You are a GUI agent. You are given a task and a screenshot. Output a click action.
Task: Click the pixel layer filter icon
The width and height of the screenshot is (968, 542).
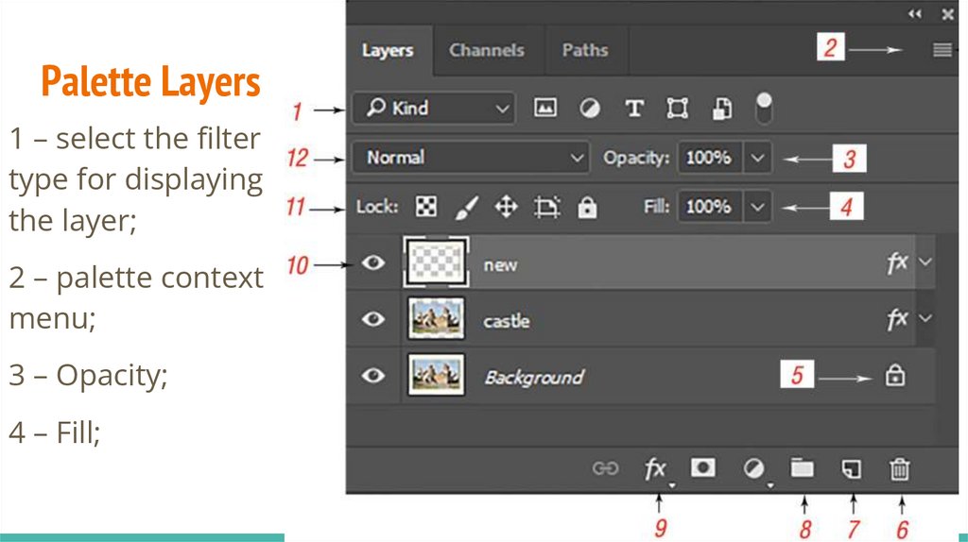pos(544,109)
